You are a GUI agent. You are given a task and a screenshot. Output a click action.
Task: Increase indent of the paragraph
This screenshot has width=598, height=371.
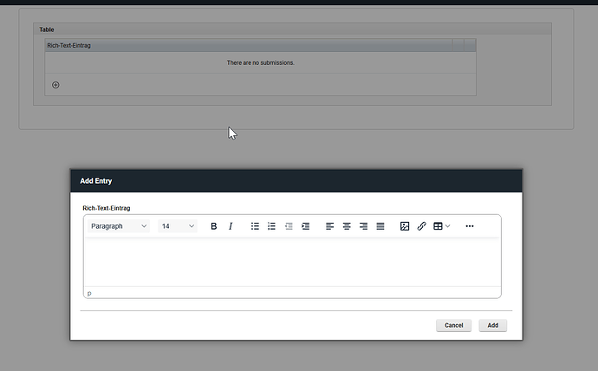click(305, 226)
